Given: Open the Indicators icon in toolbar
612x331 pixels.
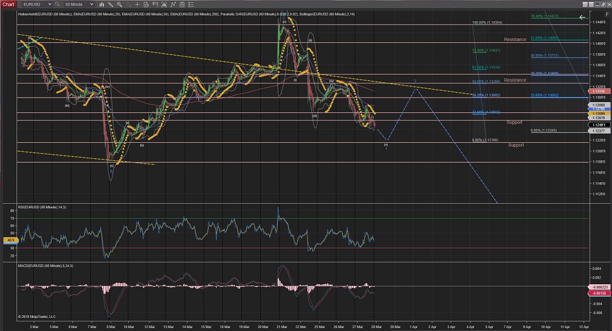Looking at the screenshot, I should (x=173, y=4).
